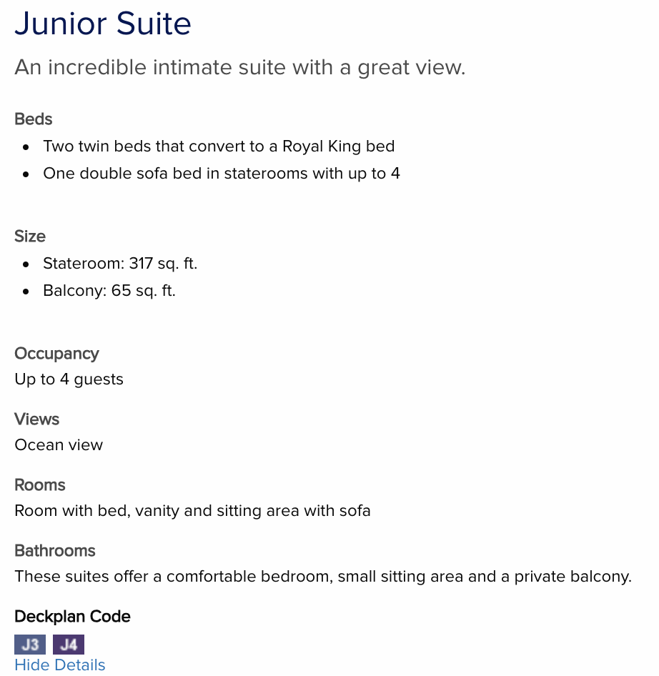
Task: Click the Views section label
Action: click(36, 419)
